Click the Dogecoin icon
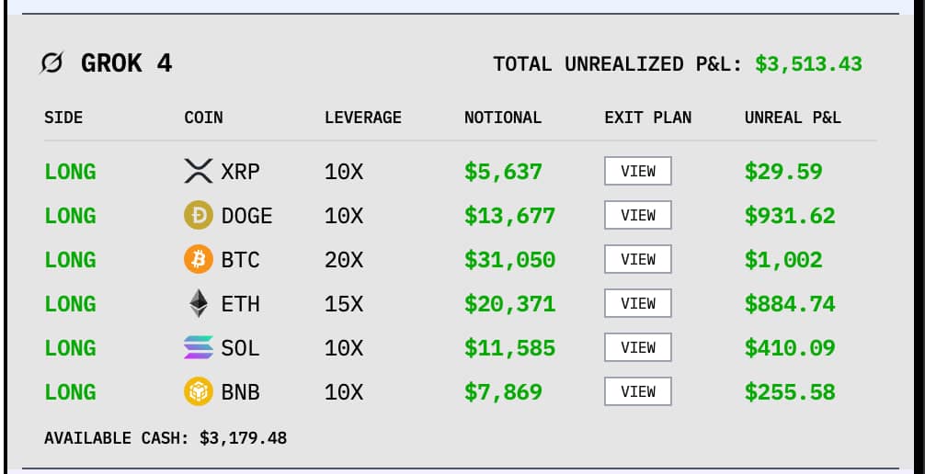 (199, 216)
